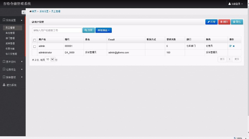Select 菜单管理 in the sidebar
The image size is (249, 139).
(10, 43)
